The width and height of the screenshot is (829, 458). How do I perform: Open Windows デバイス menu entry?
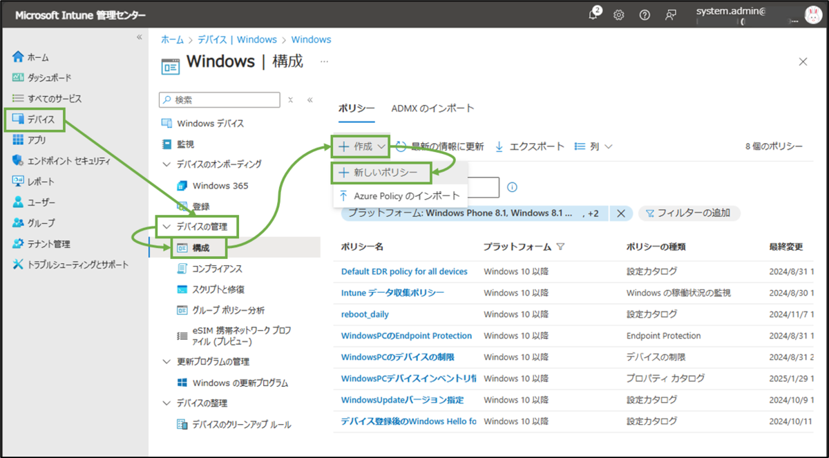point(202,124)
